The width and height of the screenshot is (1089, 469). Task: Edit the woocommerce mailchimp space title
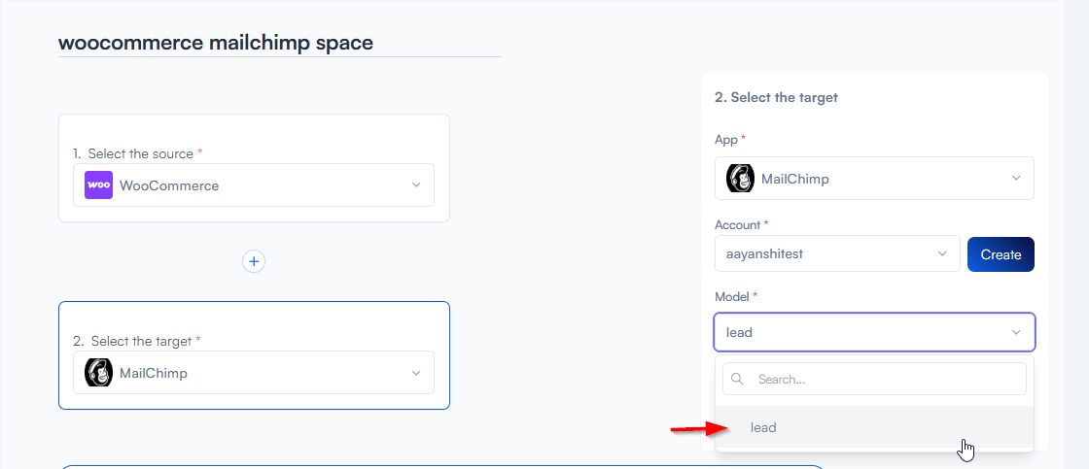[216, 43]
